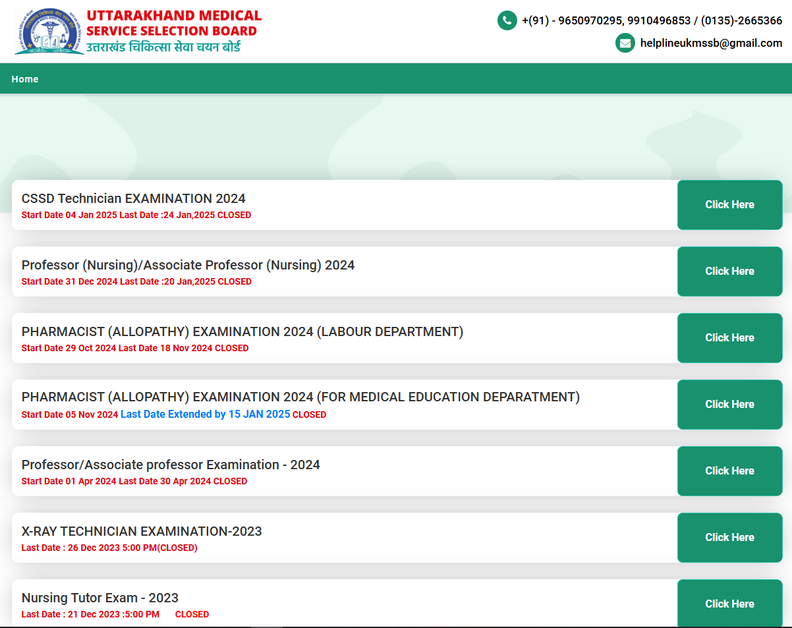Click Here for Pharmacist Medical Education exam
Image resolution: width=792 pixels, height=628 pixels.
point(729,404)
